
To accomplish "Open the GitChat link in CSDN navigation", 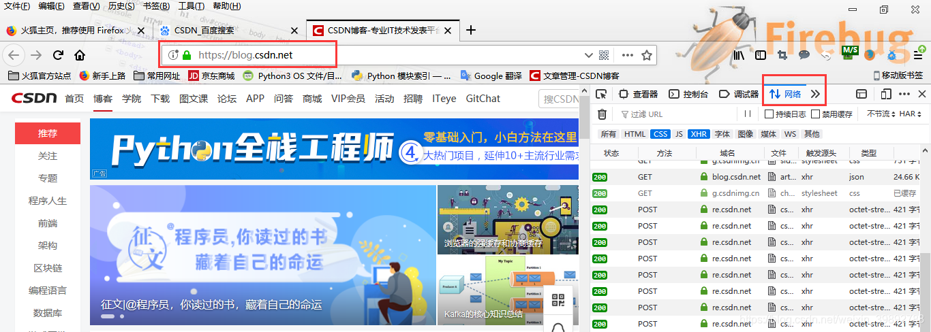I will [483, 99].
